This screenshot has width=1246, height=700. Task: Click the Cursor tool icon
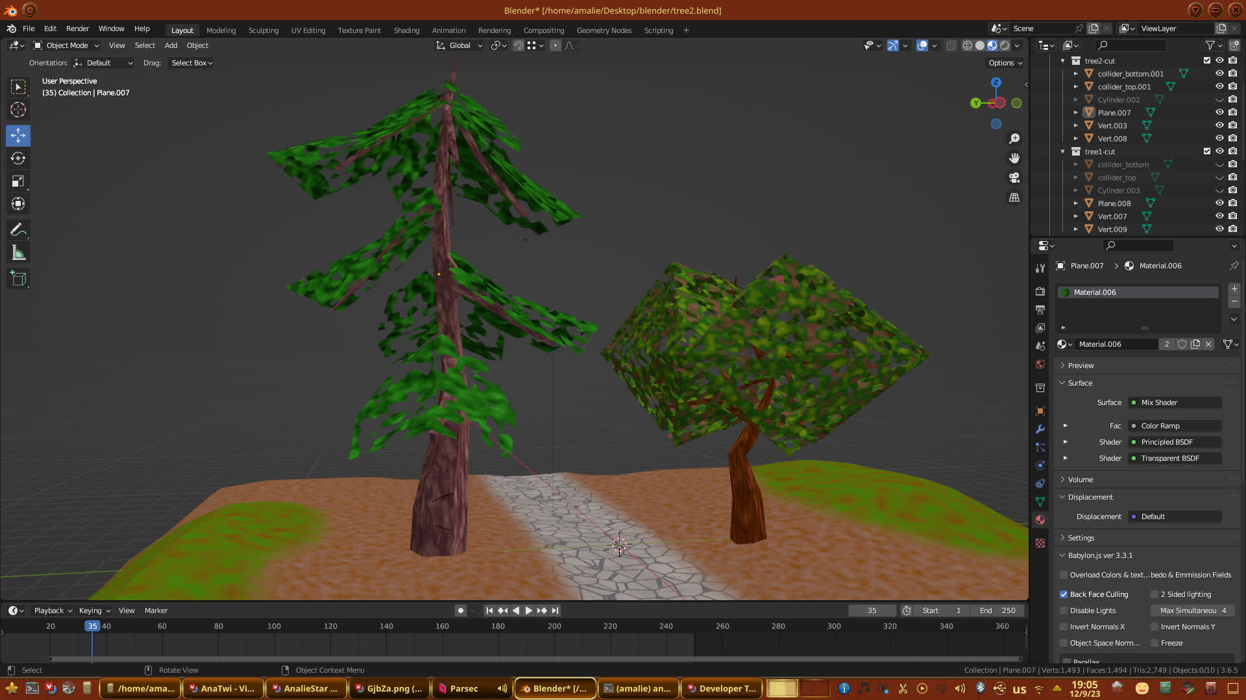point(18,110)
